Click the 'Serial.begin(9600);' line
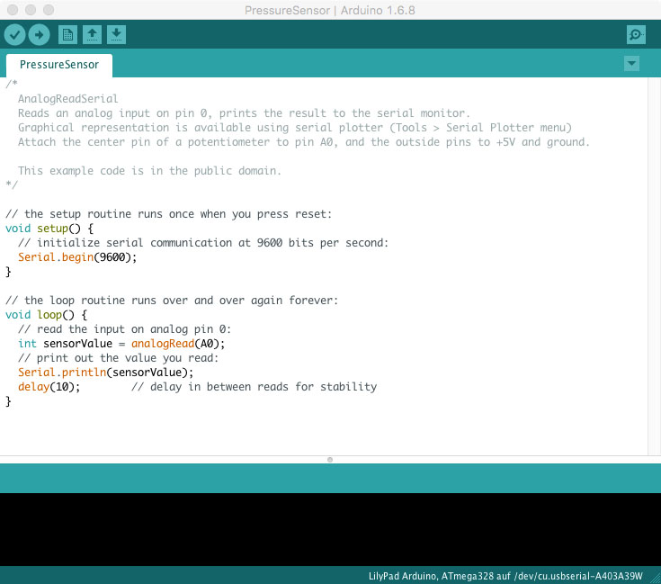The image size is (661, 584). (77, 257)
